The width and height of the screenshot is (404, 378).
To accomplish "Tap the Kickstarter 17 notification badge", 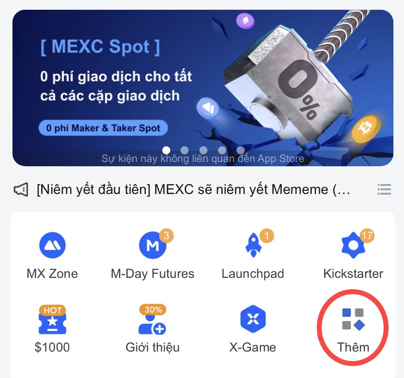I will click(x=367, y=236).
